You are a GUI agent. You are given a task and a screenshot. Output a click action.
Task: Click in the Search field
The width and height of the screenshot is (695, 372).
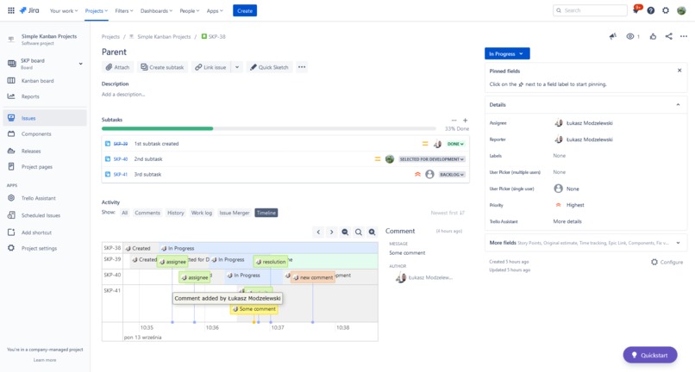pyautogui.click(x=590, y=10)
